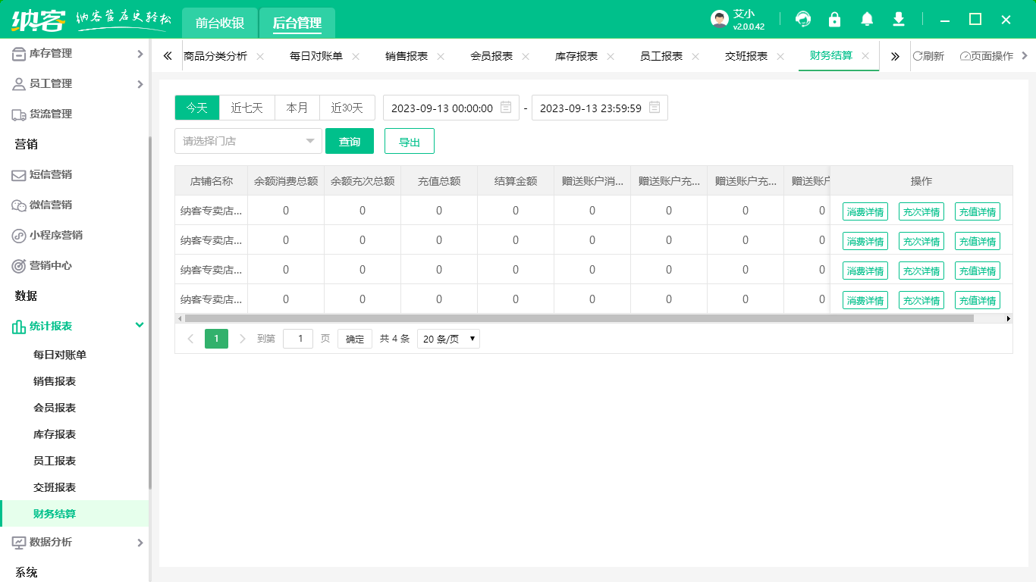Switch to the 前台收银 top tab
This screenshot has width=1036, height=582.
pyautogui.click(x=220, y=23)
